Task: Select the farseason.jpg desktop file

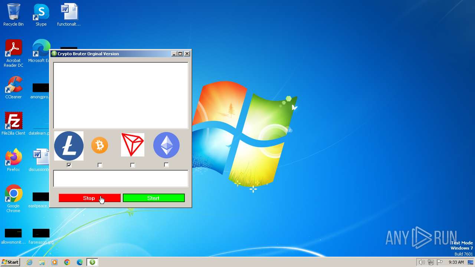Action: click(41, 237)
